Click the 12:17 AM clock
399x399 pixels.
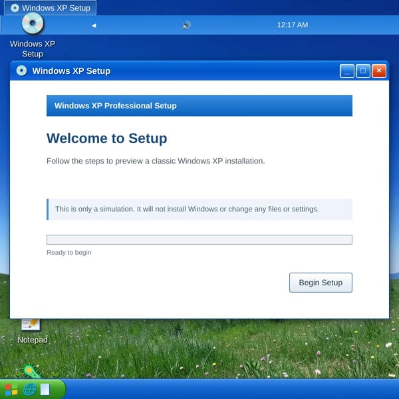pos(293,25)
